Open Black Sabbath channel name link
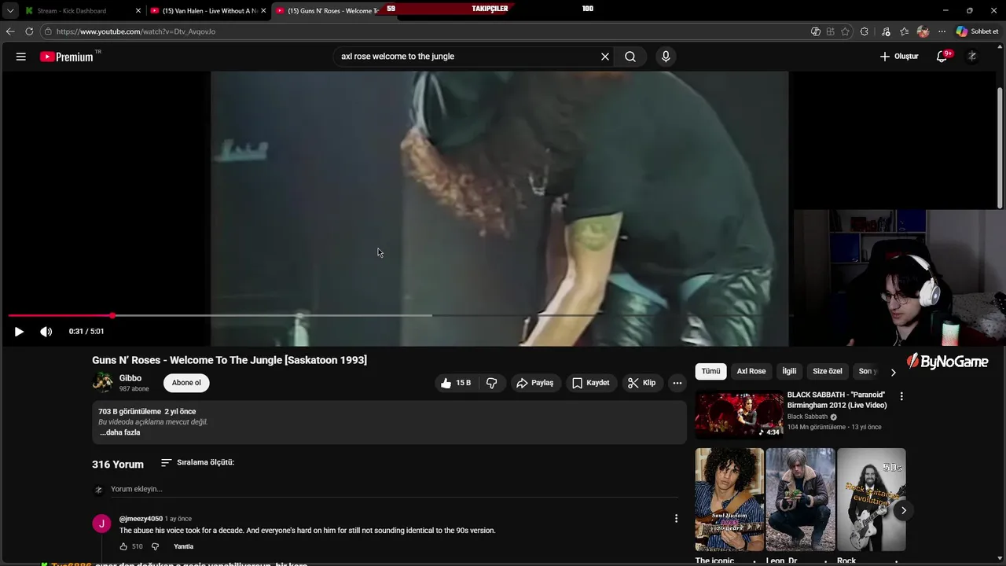1006x566 pixels. click(x=807, y=417)
